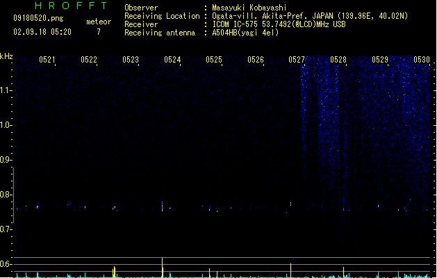This screenshot has width=437, height=278.
Task: Select antenna text A504HB(yagi 4el)
Action: coord(245,33)
